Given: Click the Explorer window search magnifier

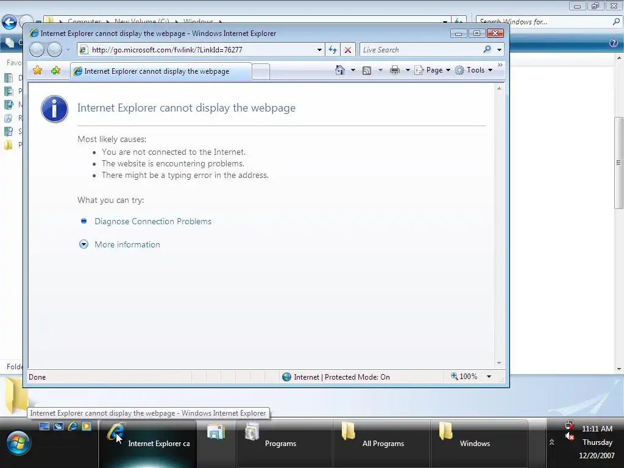Looking at the screenshot, I should pos(617,22).
